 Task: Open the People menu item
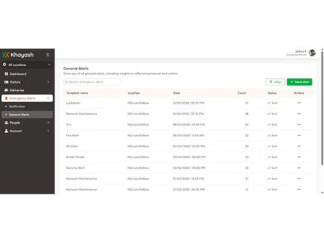(x=27, y=122)
